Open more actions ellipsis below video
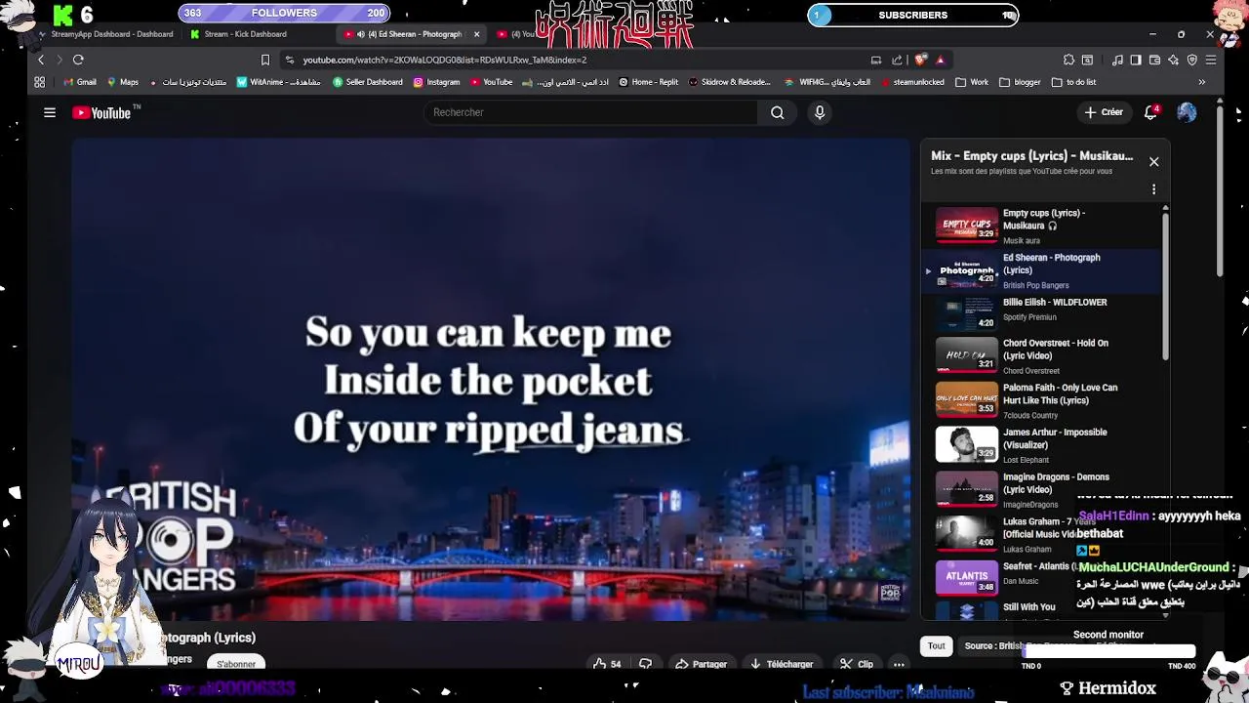This screenshot has height=703, width=1249. coord(899,664)
